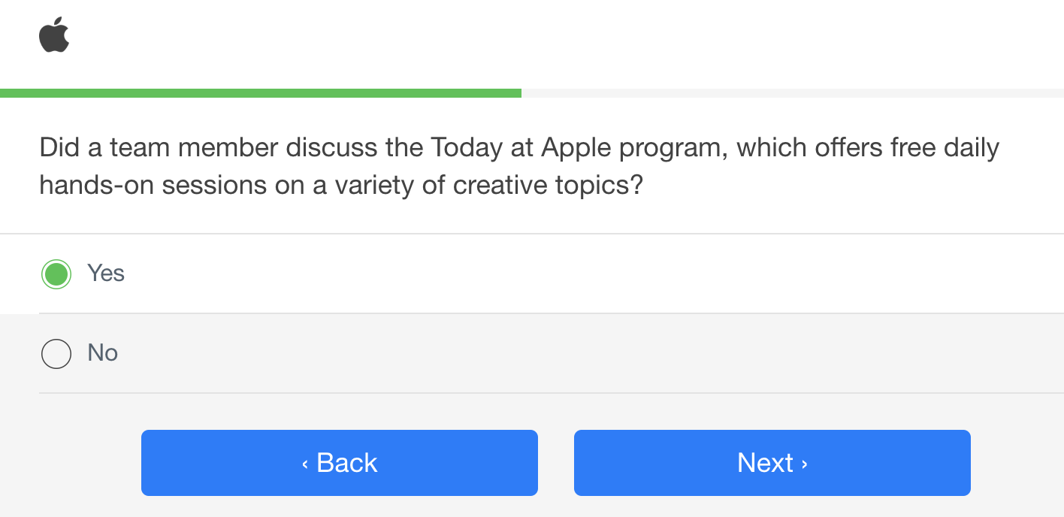Click the left arrow on the Back button
This screenshot has height=517, width=1064.
pos(304,463)
